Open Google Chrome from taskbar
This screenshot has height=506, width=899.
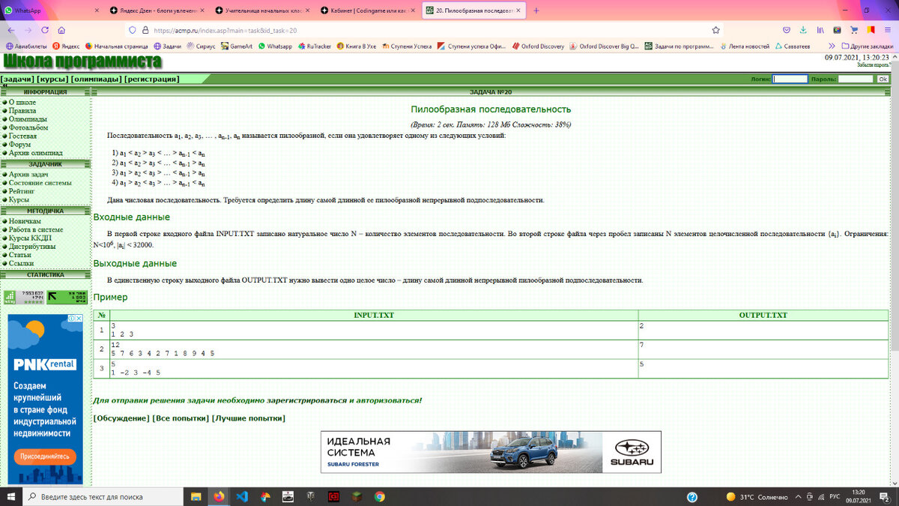pyautogui.click(x=380, y=496)
